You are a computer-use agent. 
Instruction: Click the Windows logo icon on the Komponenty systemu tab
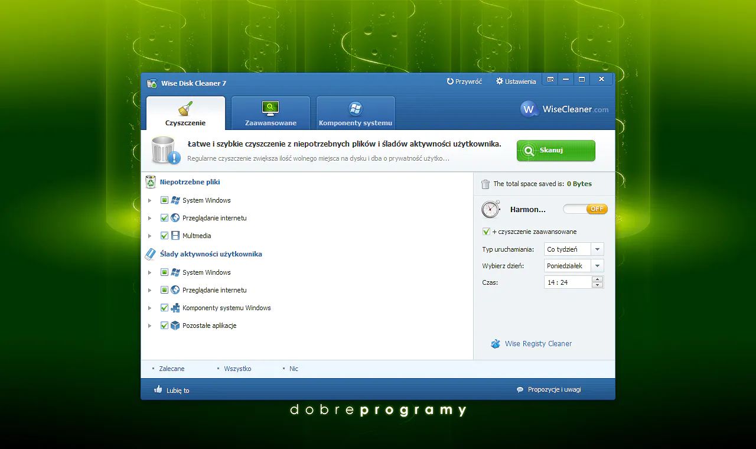click(x=356, y=109)
